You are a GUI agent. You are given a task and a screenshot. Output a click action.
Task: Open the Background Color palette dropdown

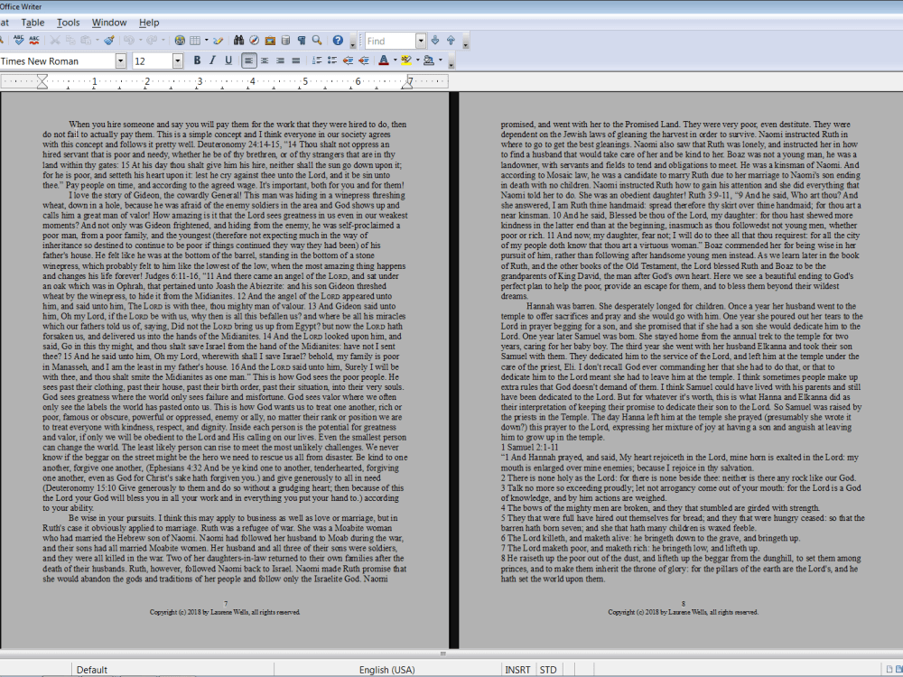441,60
